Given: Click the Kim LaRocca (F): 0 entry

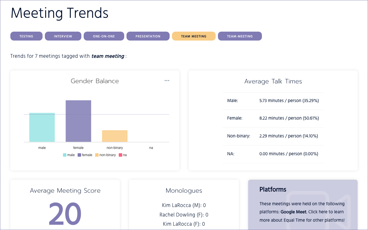Looking at the screenshot, I should 184,224.
